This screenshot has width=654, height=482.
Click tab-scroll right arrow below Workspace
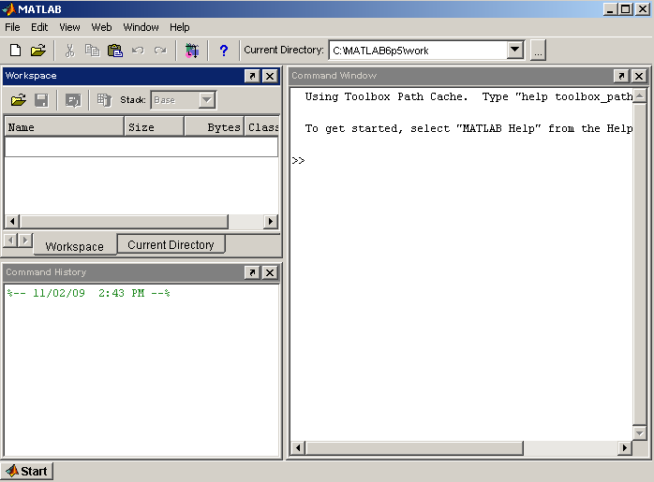pyautogui.click(x=25, y=240)
